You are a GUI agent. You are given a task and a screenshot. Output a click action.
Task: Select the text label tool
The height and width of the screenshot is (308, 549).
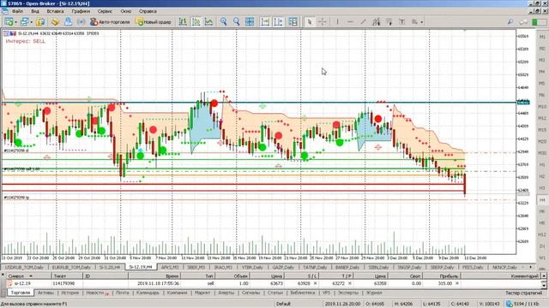pos(402,21)
